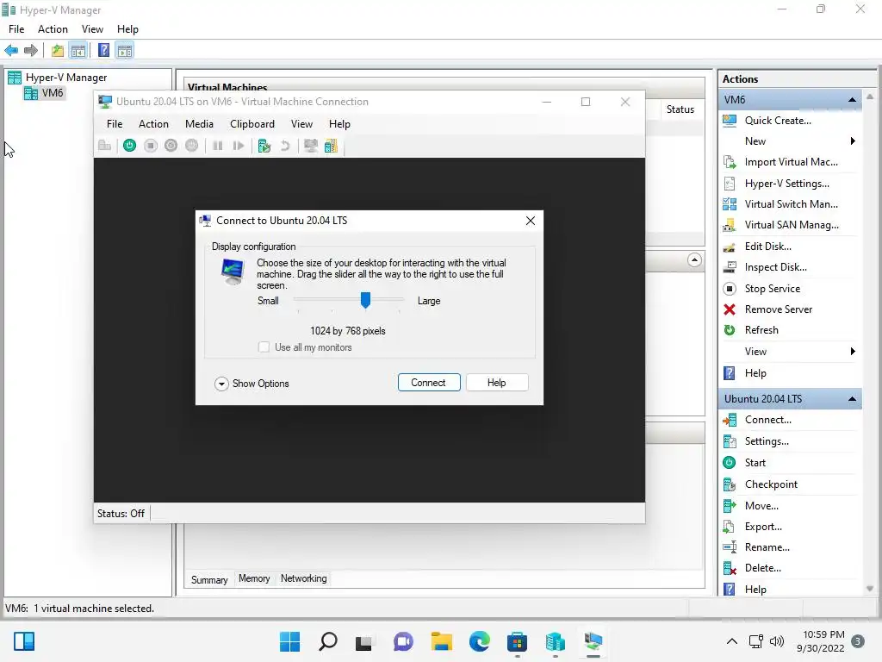Screen dimensions: 882x662
Task: Click the Reset icon in VM toolbar
Action: tap(239, 146)
